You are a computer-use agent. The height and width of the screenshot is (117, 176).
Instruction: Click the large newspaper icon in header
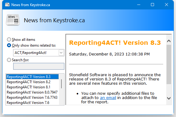pos(13,20)
